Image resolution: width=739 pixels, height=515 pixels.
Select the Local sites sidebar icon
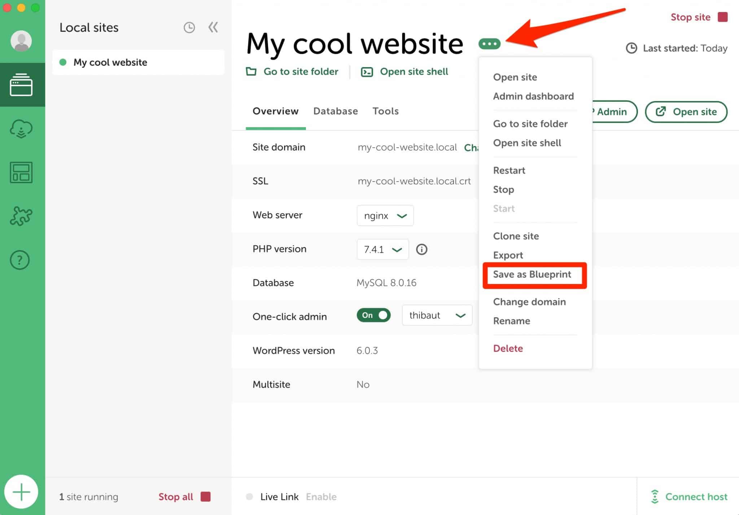[21, 85]
